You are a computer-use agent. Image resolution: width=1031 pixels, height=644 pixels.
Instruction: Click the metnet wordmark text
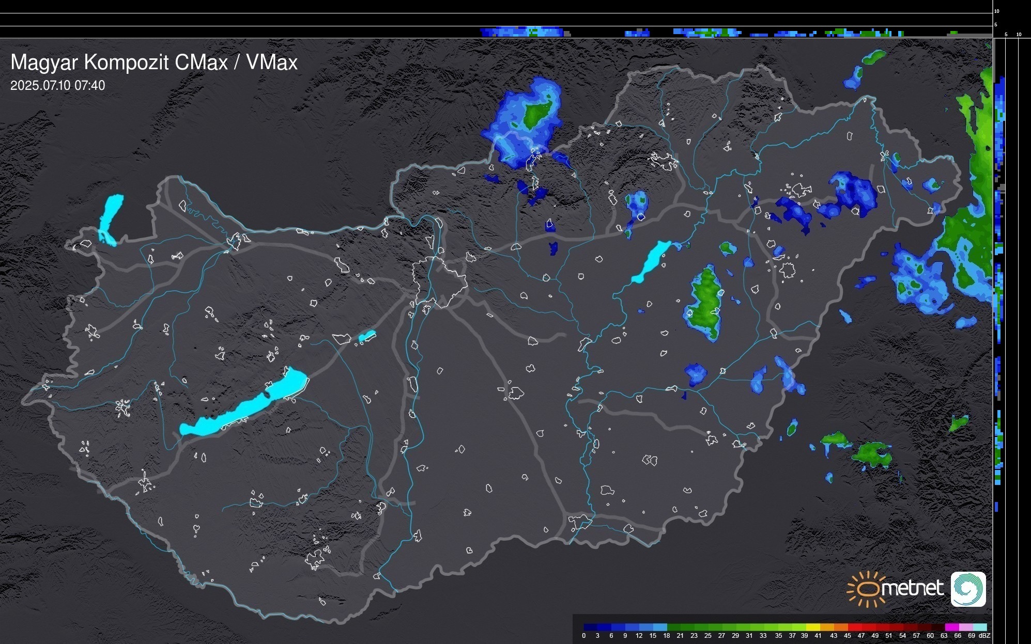912,589
